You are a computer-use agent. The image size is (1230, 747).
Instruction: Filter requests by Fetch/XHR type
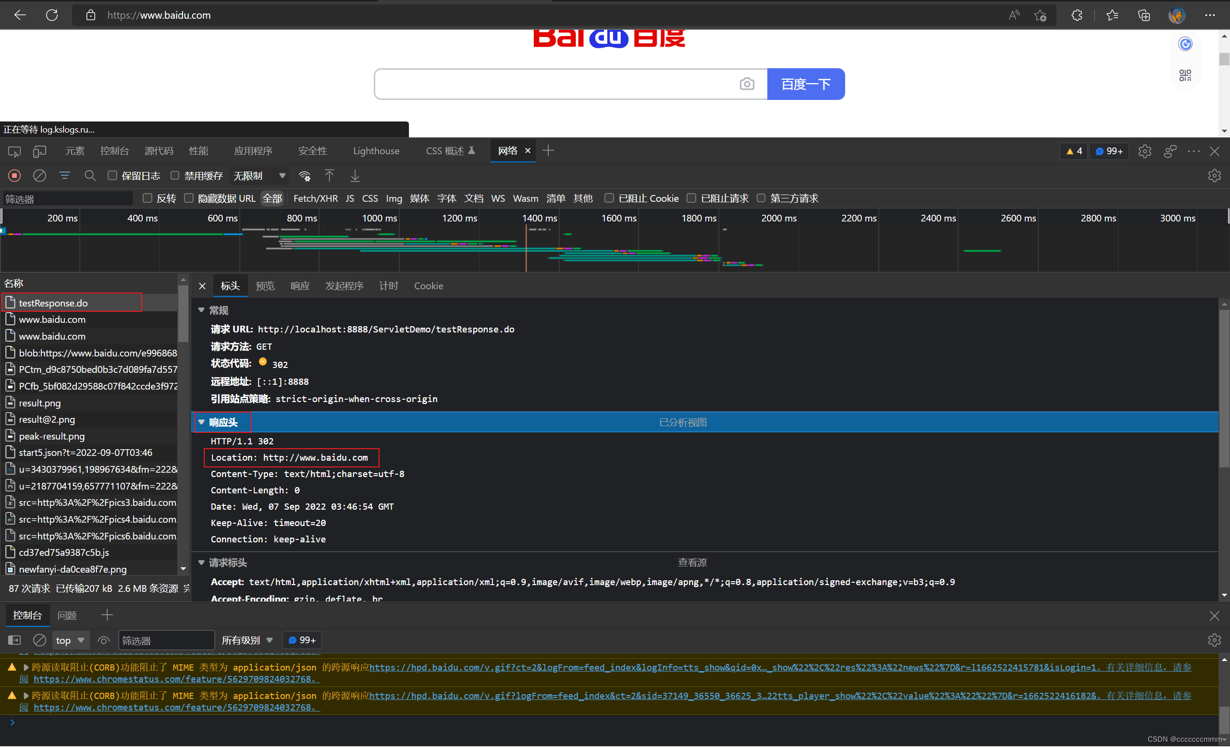coord(316,198)
